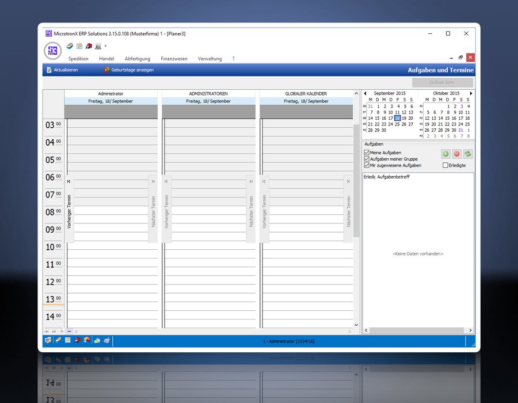This screenshot has width=518, height=403.
Task: Click Nächster Termin in ADMINISTRATOREN column
Action: point(251,209)
